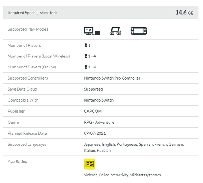203x183 pixels.
Task: Click the Age Rating label
Action: click(x=17, y=162)
